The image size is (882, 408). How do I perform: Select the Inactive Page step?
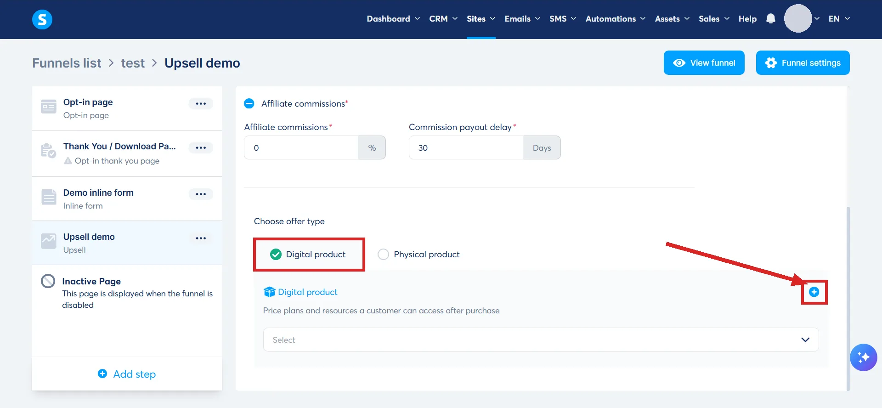[x=127, y=293]
